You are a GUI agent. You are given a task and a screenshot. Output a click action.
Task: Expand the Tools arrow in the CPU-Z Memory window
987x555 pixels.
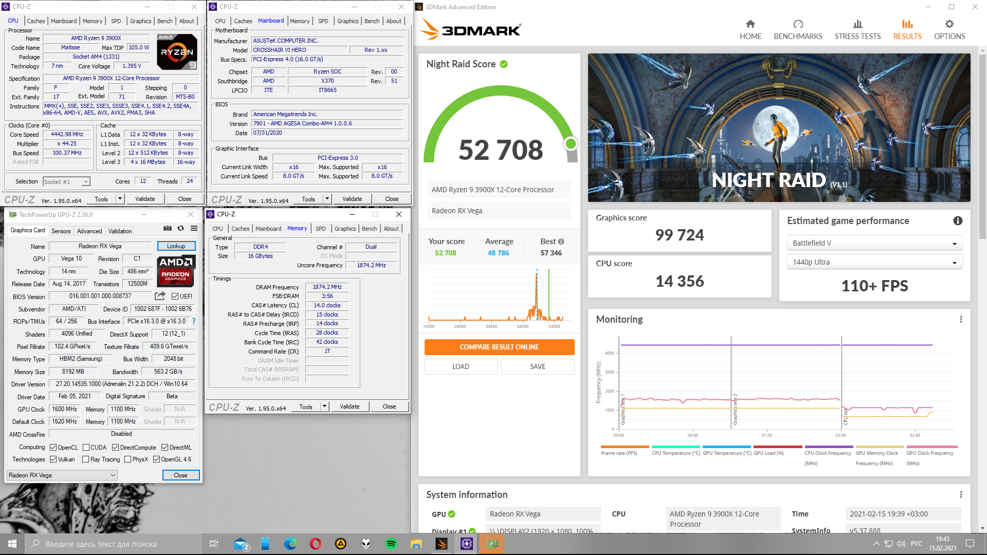(x=324, y=406)
